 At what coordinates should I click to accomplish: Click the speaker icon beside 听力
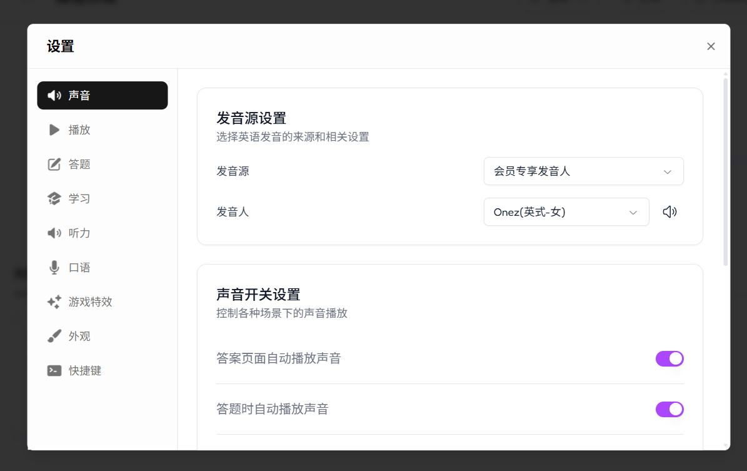(x=54, y=233)
